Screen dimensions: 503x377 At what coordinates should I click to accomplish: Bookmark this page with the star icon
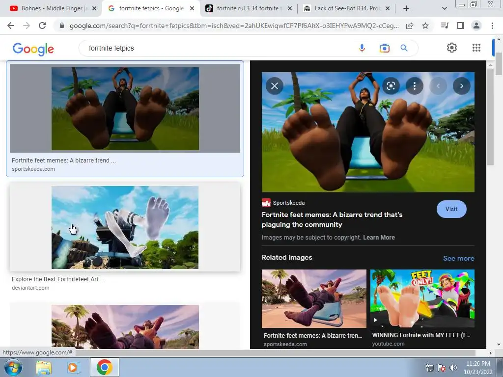coord(425,26)
